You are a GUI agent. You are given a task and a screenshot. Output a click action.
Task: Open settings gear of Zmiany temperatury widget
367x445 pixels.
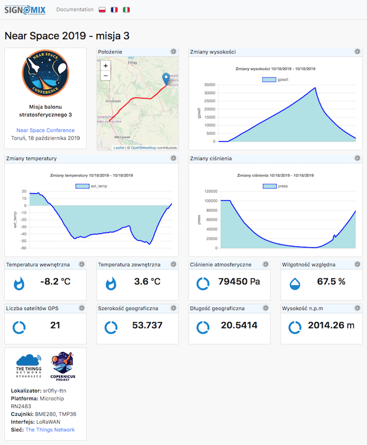tap(173, 158)
